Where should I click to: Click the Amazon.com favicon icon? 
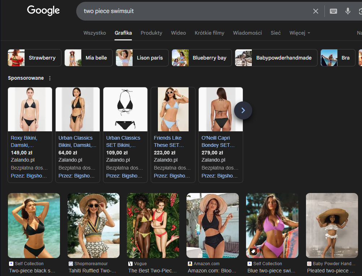point(190,263)
